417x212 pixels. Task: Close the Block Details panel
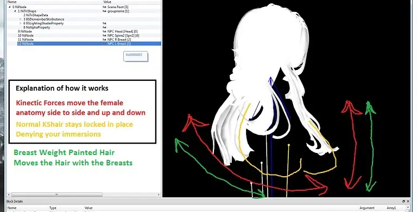tap(408, 201)
